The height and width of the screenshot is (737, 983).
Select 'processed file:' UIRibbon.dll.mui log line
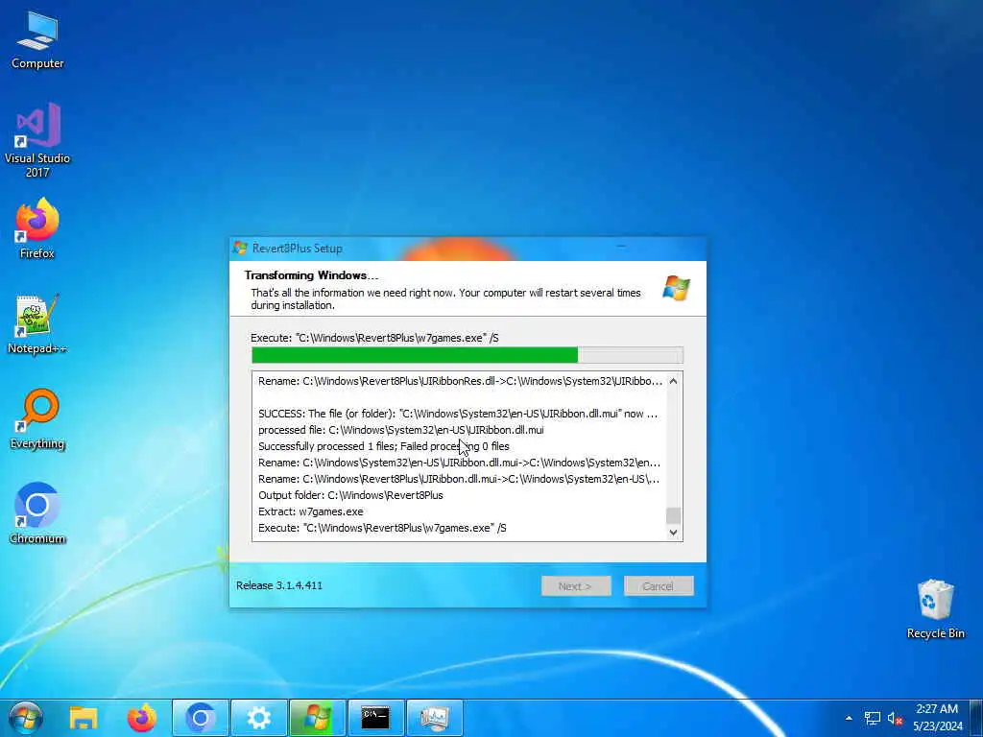(400, 430)
